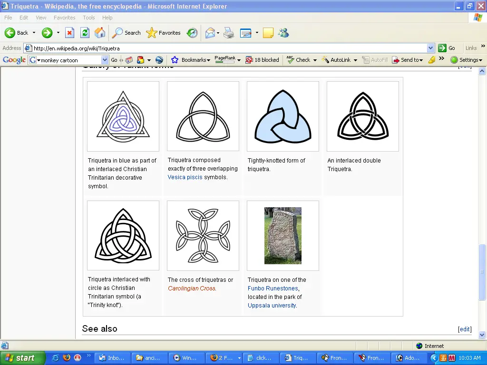Open the address bar dropdown list
The width and height of the screenshot is (487, 365).
430,48
